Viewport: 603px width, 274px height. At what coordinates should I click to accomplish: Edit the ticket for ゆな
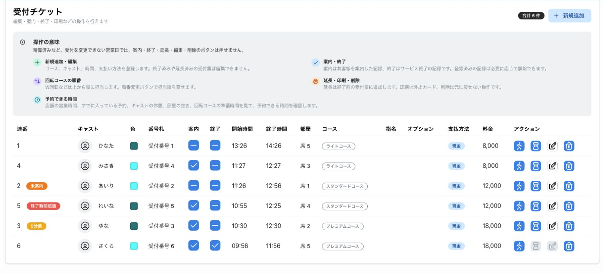tap(552, 226)
